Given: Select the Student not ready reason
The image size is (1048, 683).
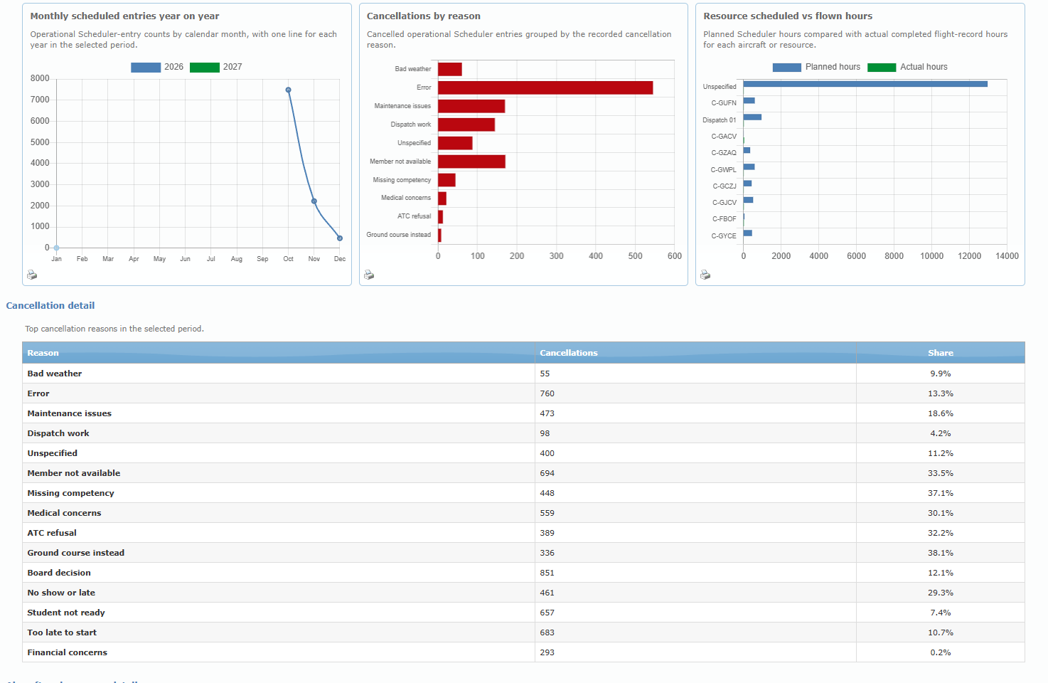Looking at the screenshot, I should 66,613.
